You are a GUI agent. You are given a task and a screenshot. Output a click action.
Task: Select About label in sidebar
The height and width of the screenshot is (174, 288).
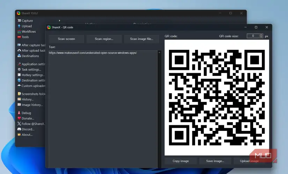pos(27,135)
